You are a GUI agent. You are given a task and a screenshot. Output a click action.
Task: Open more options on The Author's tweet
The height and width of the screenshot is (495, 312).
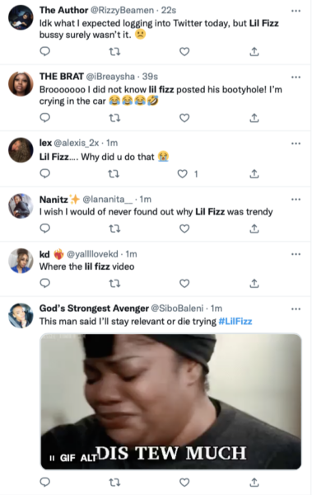[296, 11]
